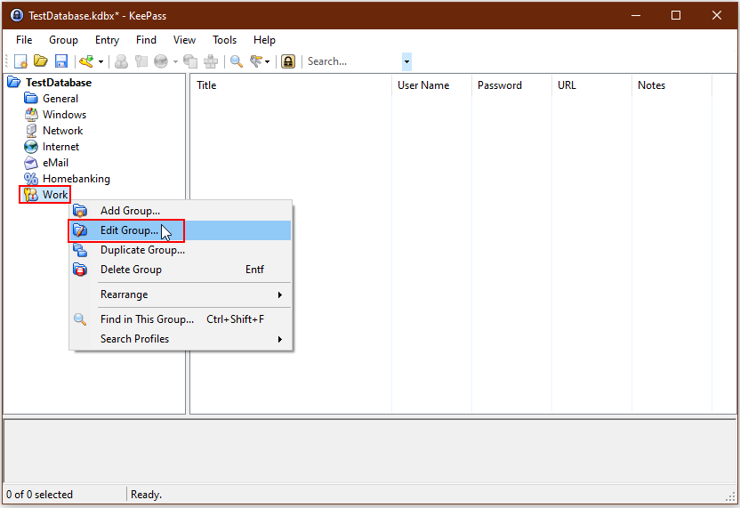The image size is (740, 508).
Task: Open the Search box dropdown arrow
Action: [x=406, y=62]
